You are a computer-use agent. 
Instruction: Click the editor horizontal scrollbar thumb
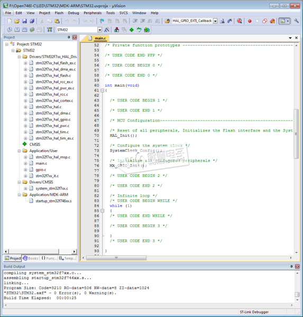point(116,258)
